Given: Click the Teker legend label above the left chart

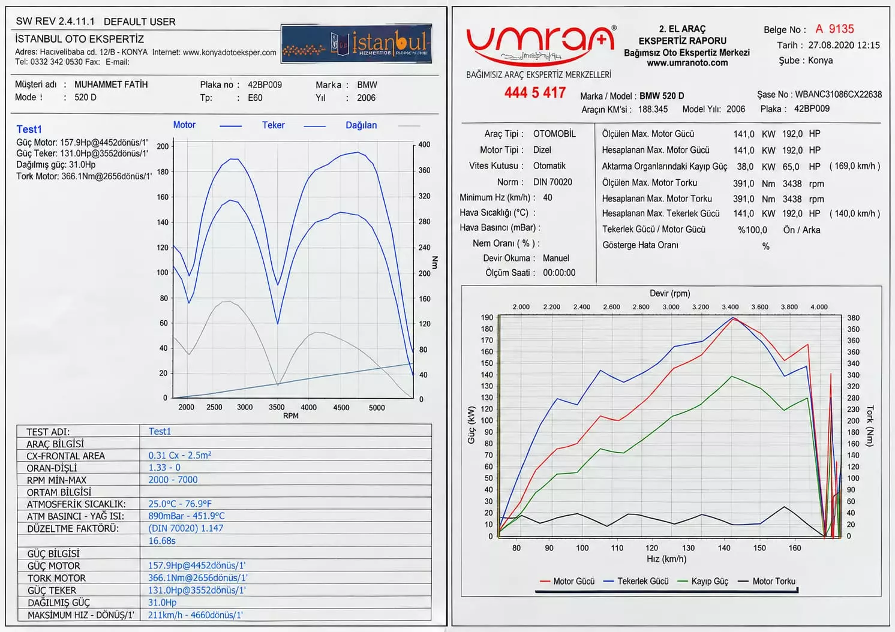Looking at the screenshot, I should pos(274,125).
